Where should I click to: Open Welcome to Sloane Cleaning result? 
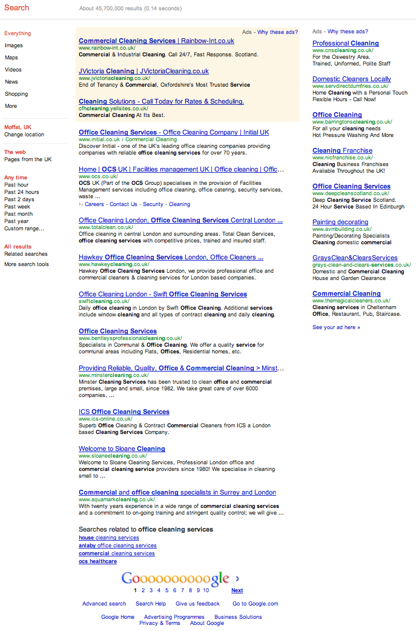pyautogui.click(x=122, y=449)
